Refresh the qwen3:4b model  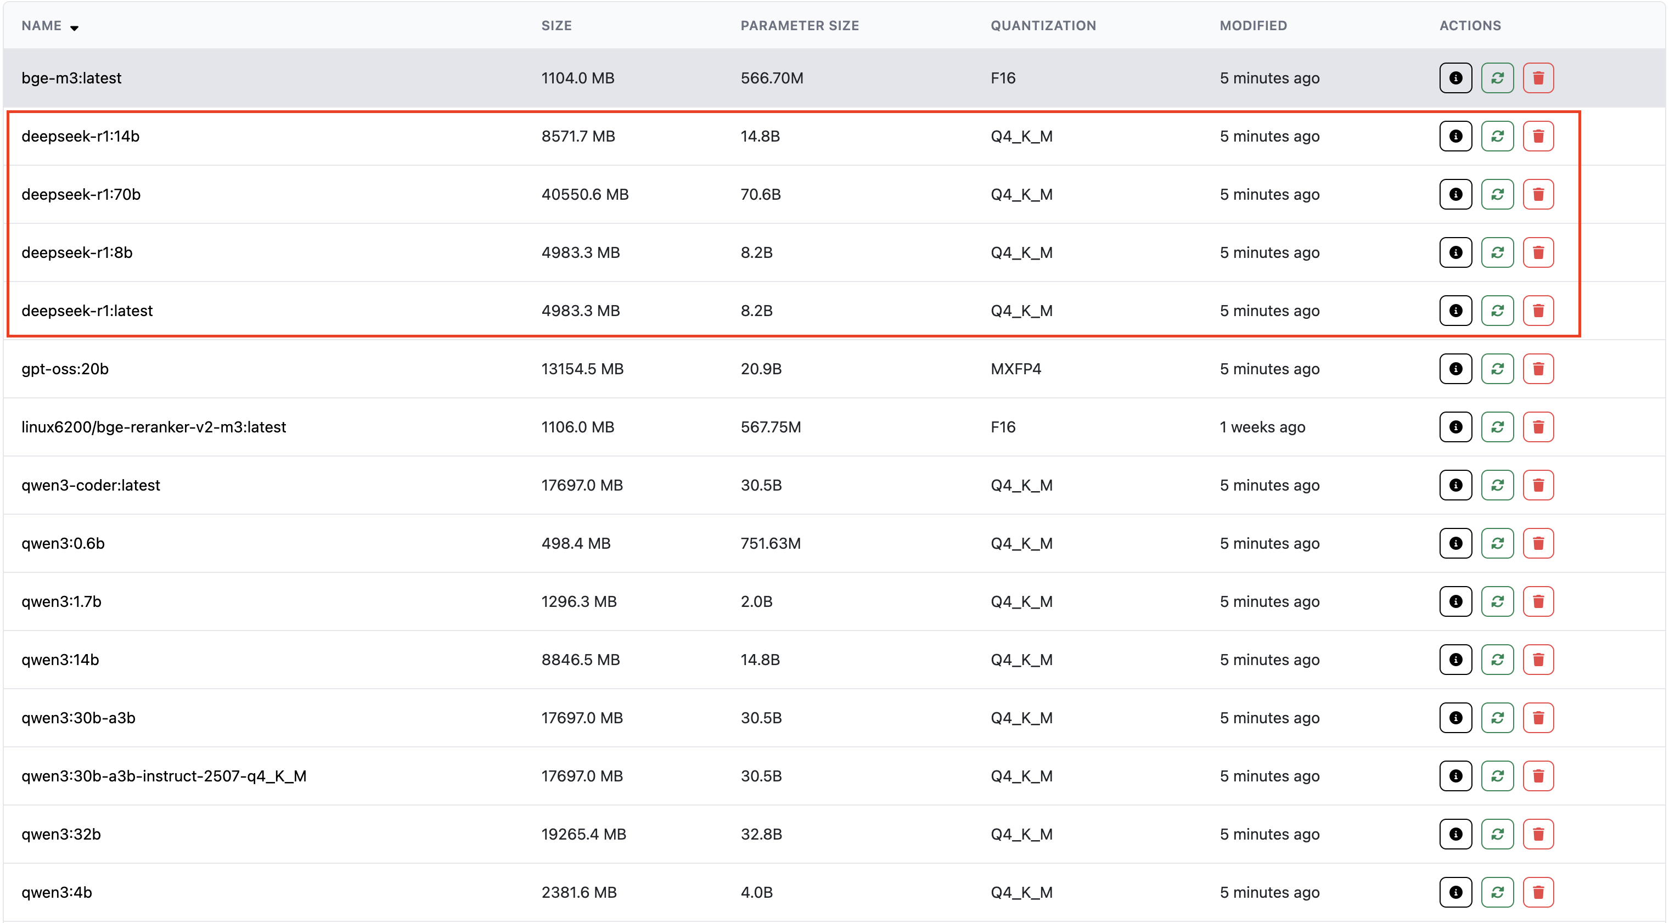(1497, 892)
